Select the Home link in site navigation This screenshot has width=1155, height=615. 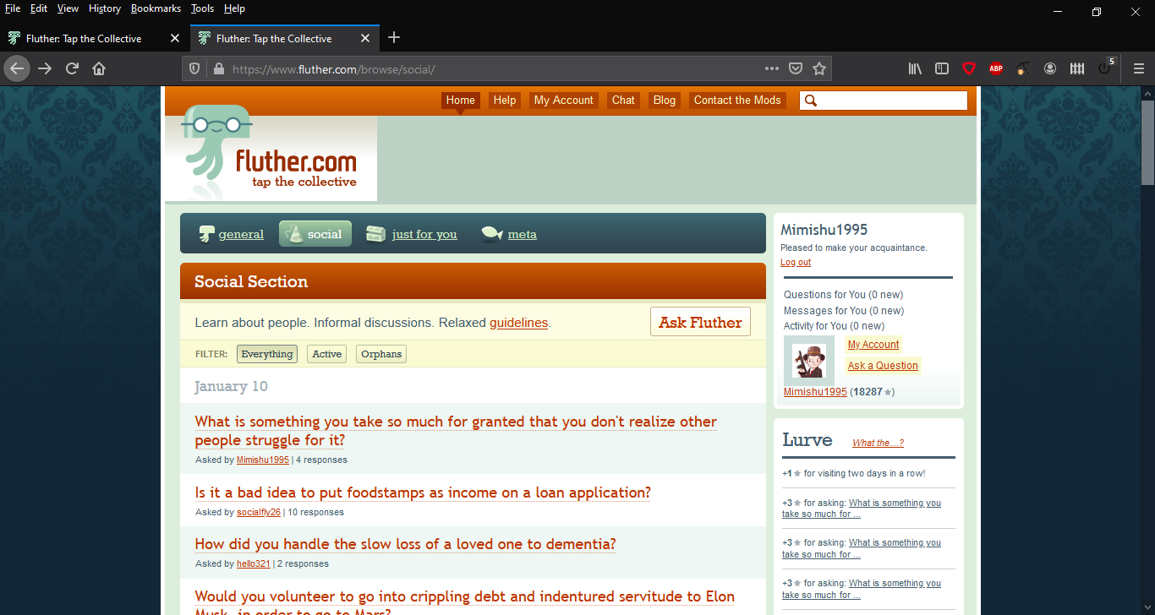pos(461,101)
